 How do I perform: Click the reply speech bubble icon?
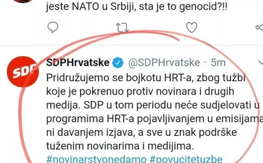point(53,27)
